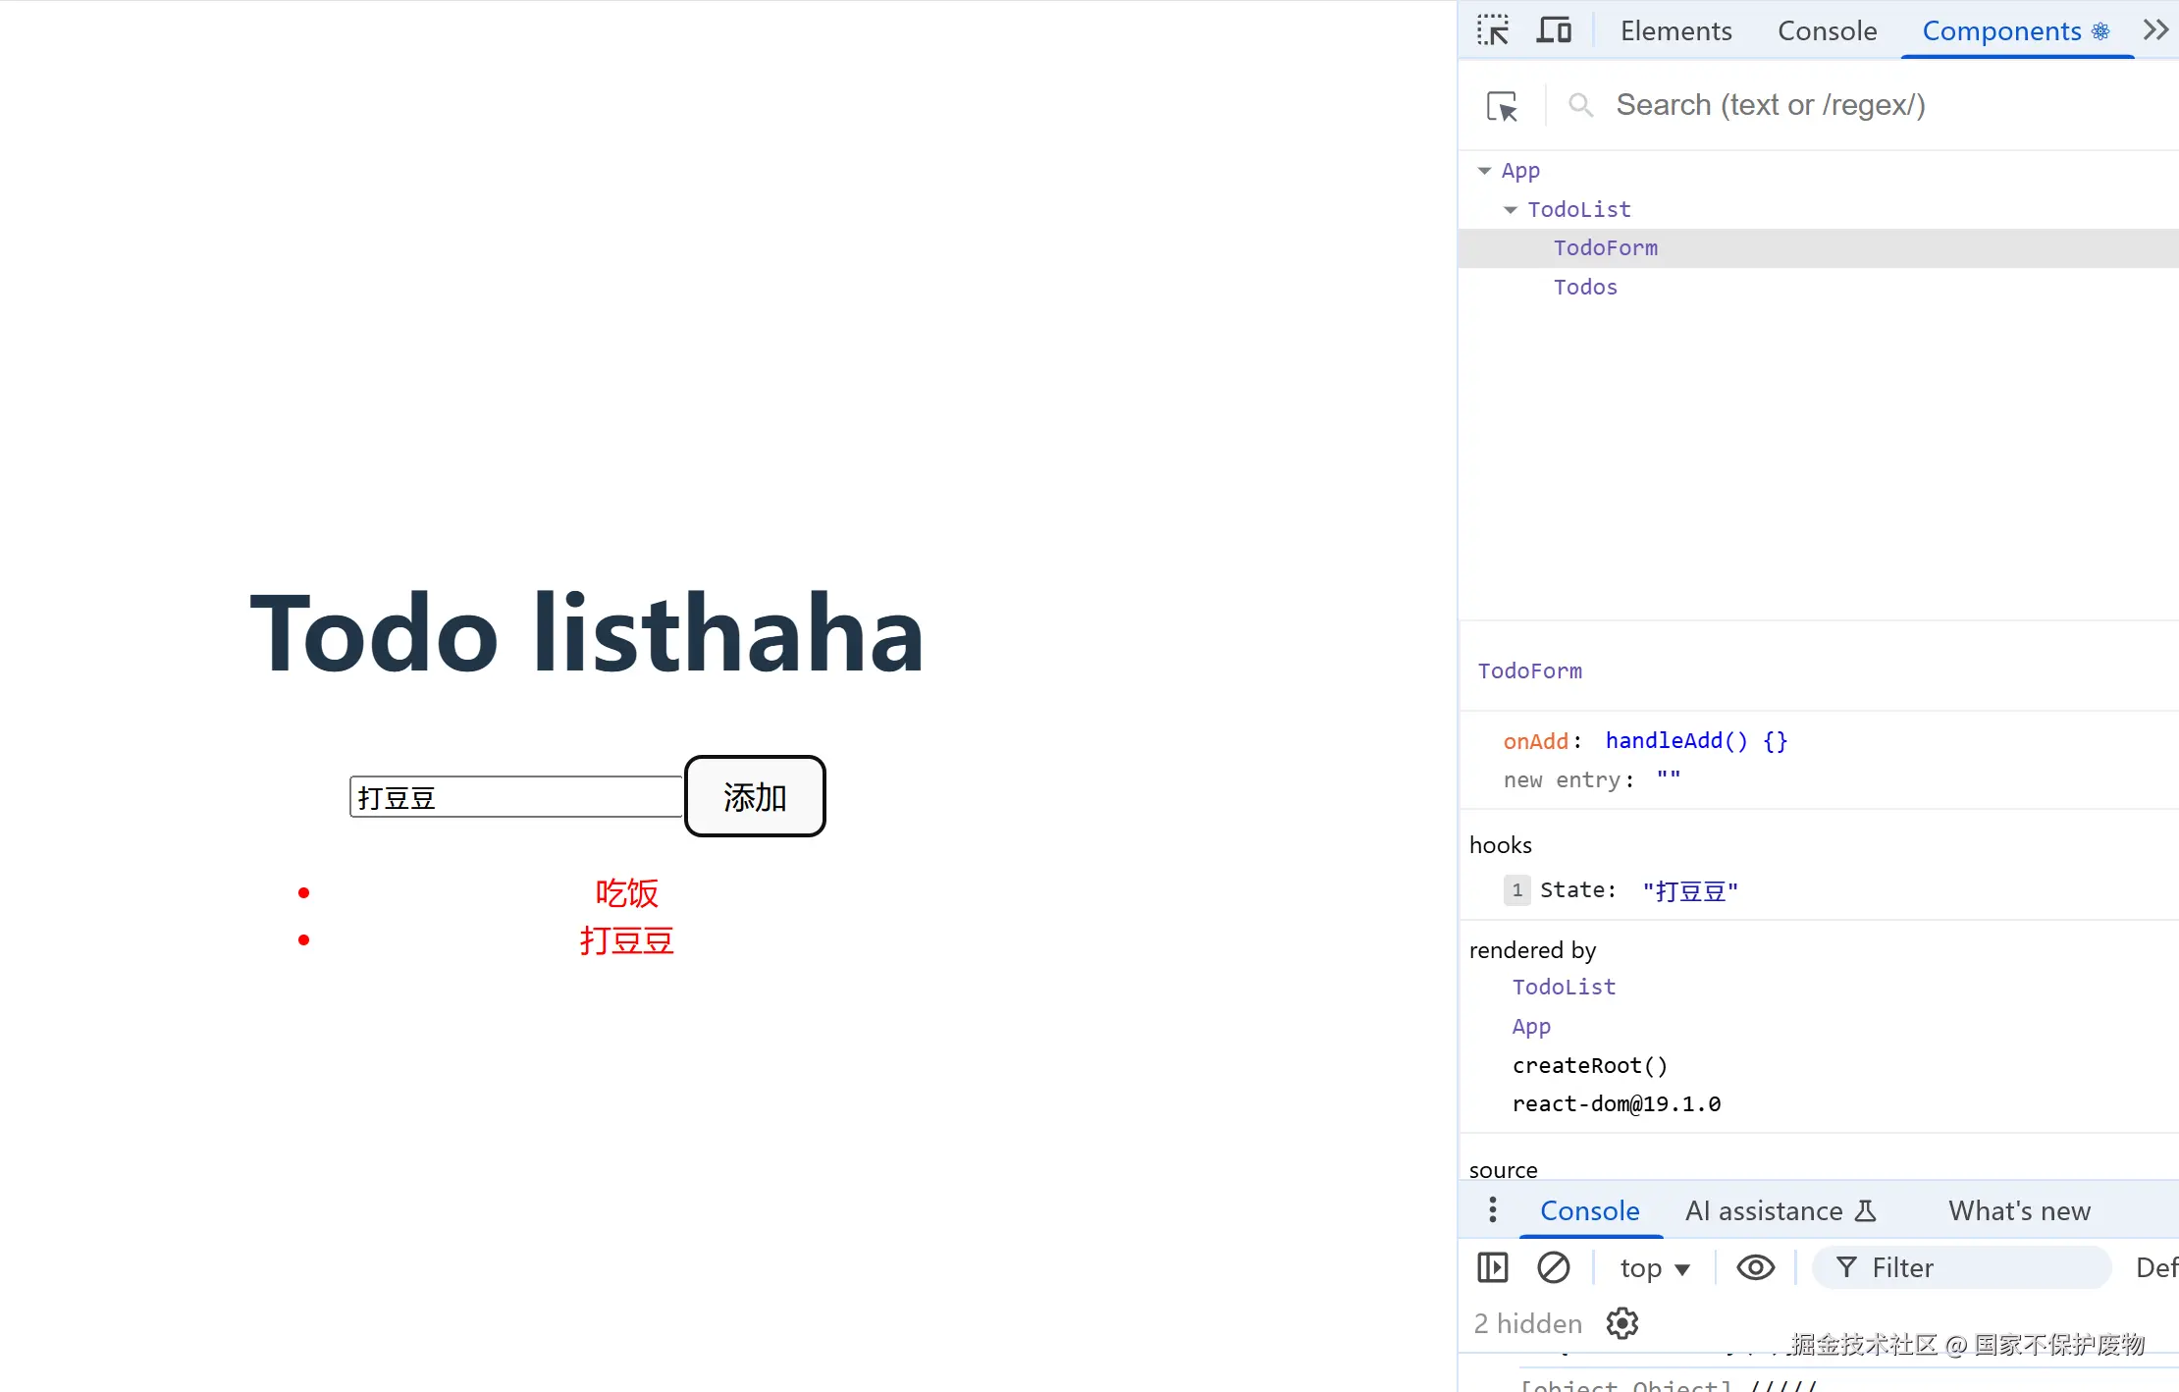
Task: Collapse the TodoList tree node
Action: [x=1511, y=210]
